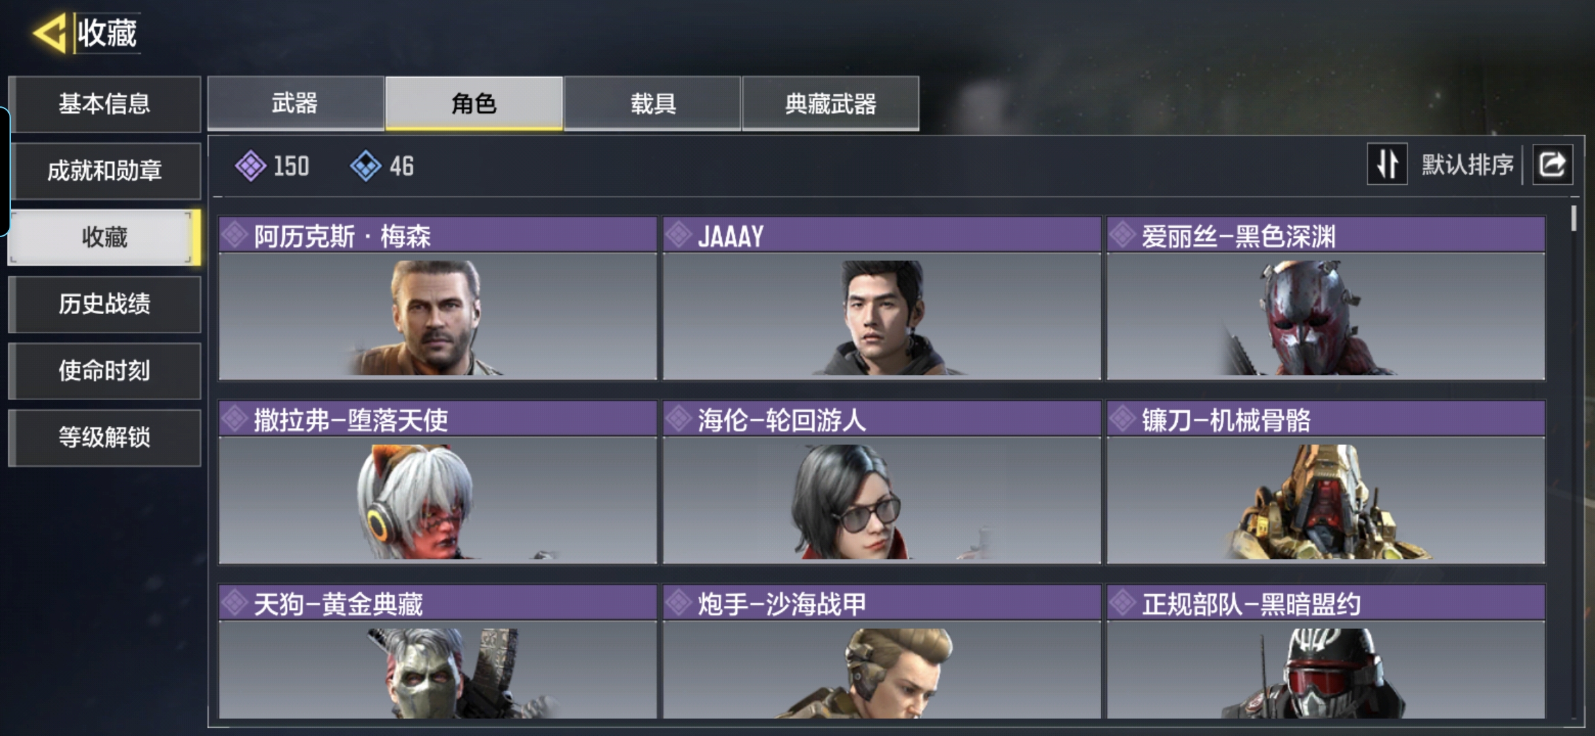The image size is (1595, 736).
Task: Click the share icon beside 默认排序
Action: (x=1552, y=164)
